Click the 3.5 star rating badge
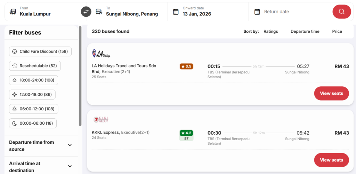Viewport: 356px width, 174px height. click(186, 66)
